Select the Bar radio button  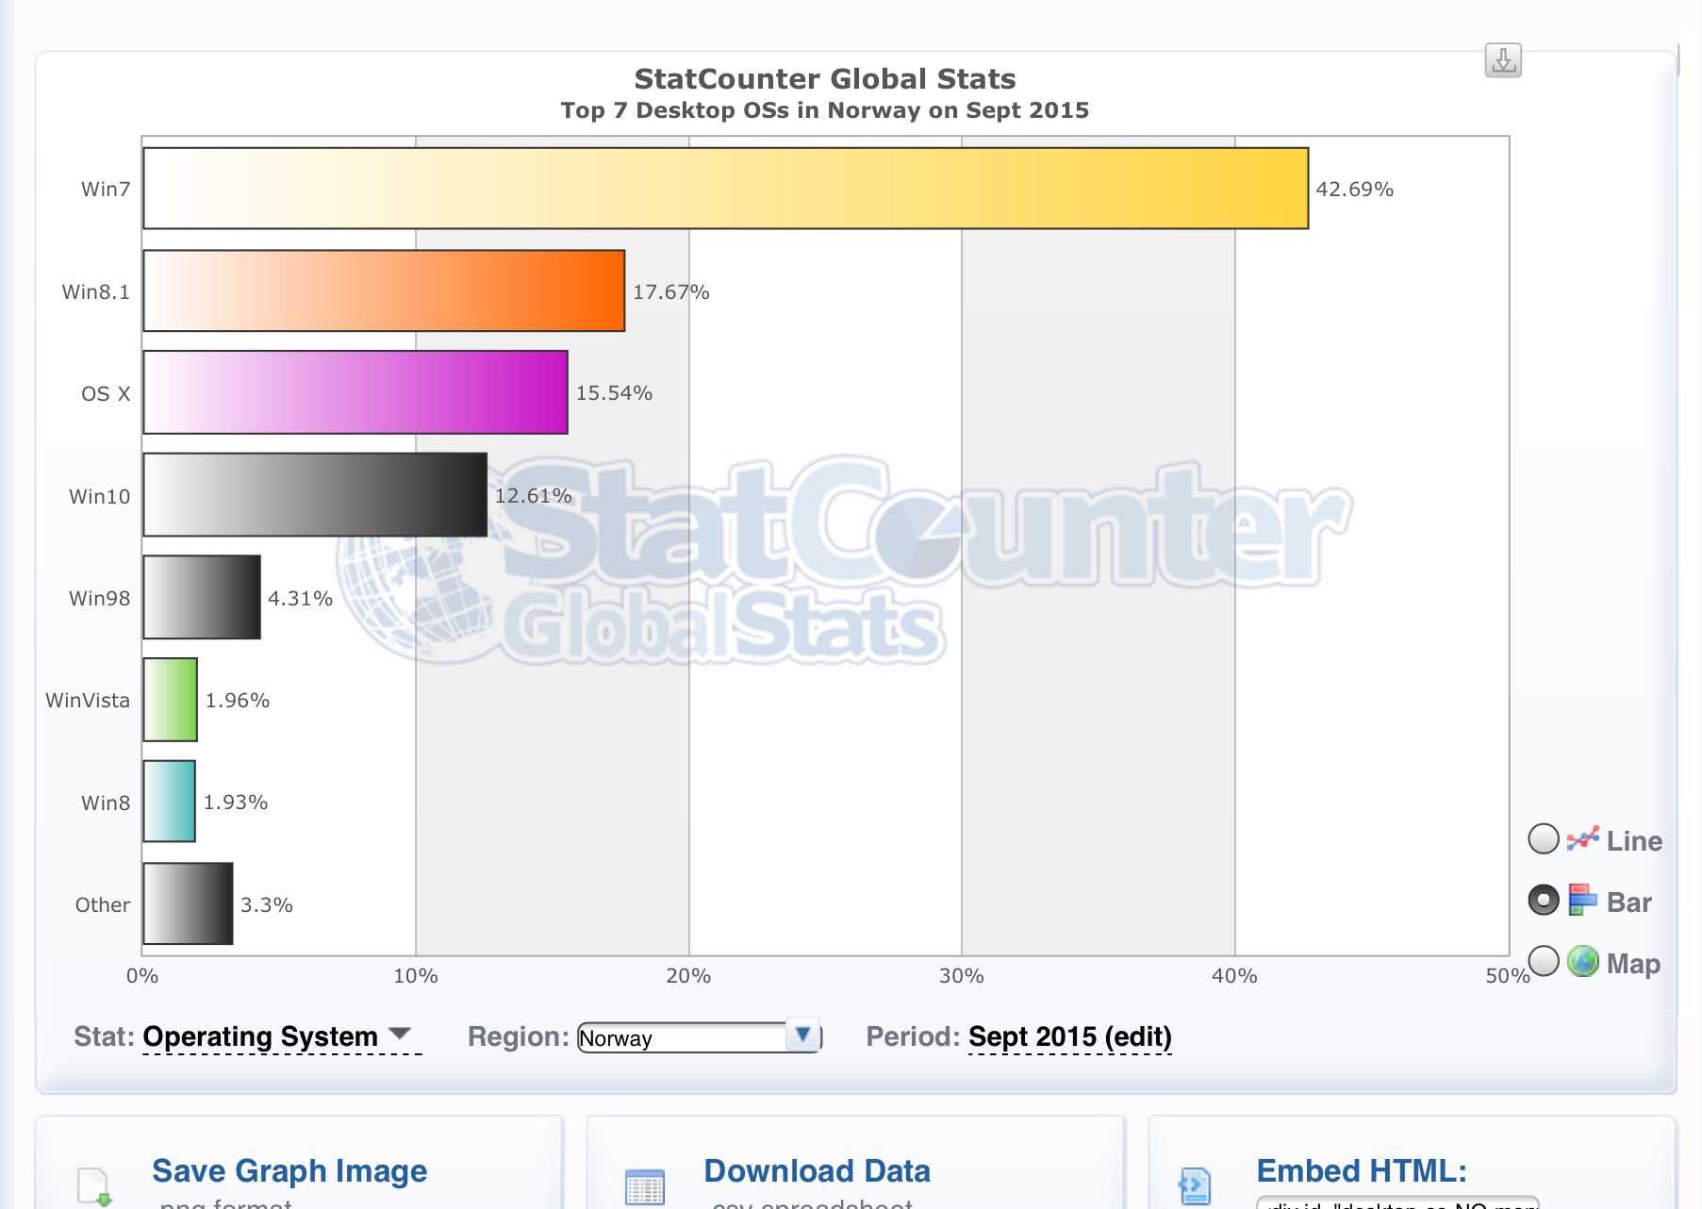click(x=1544, y=901)
